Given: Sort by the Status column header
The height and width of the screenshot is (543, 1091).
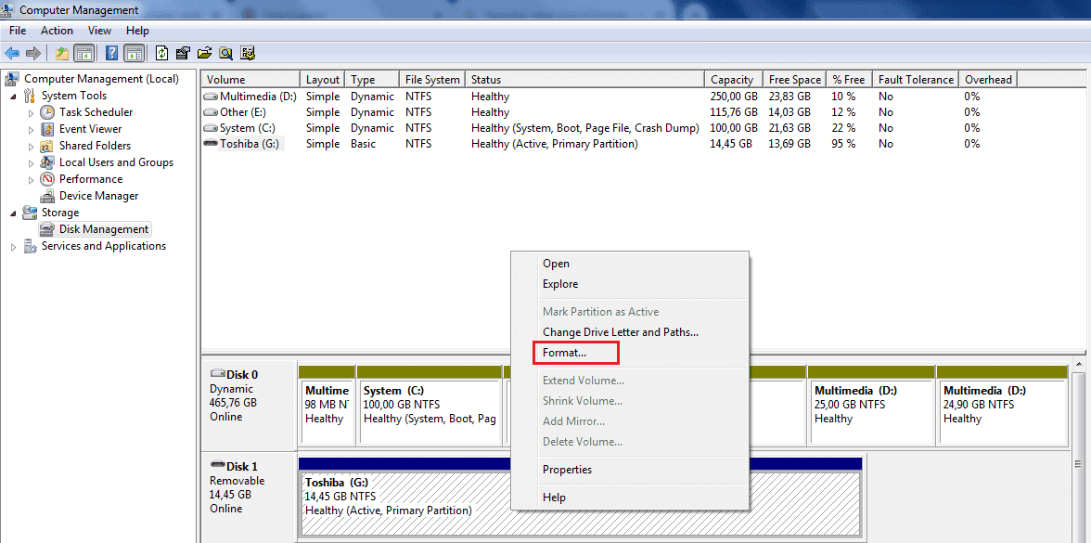Looking at the screenshot, I should click(584, 80).
